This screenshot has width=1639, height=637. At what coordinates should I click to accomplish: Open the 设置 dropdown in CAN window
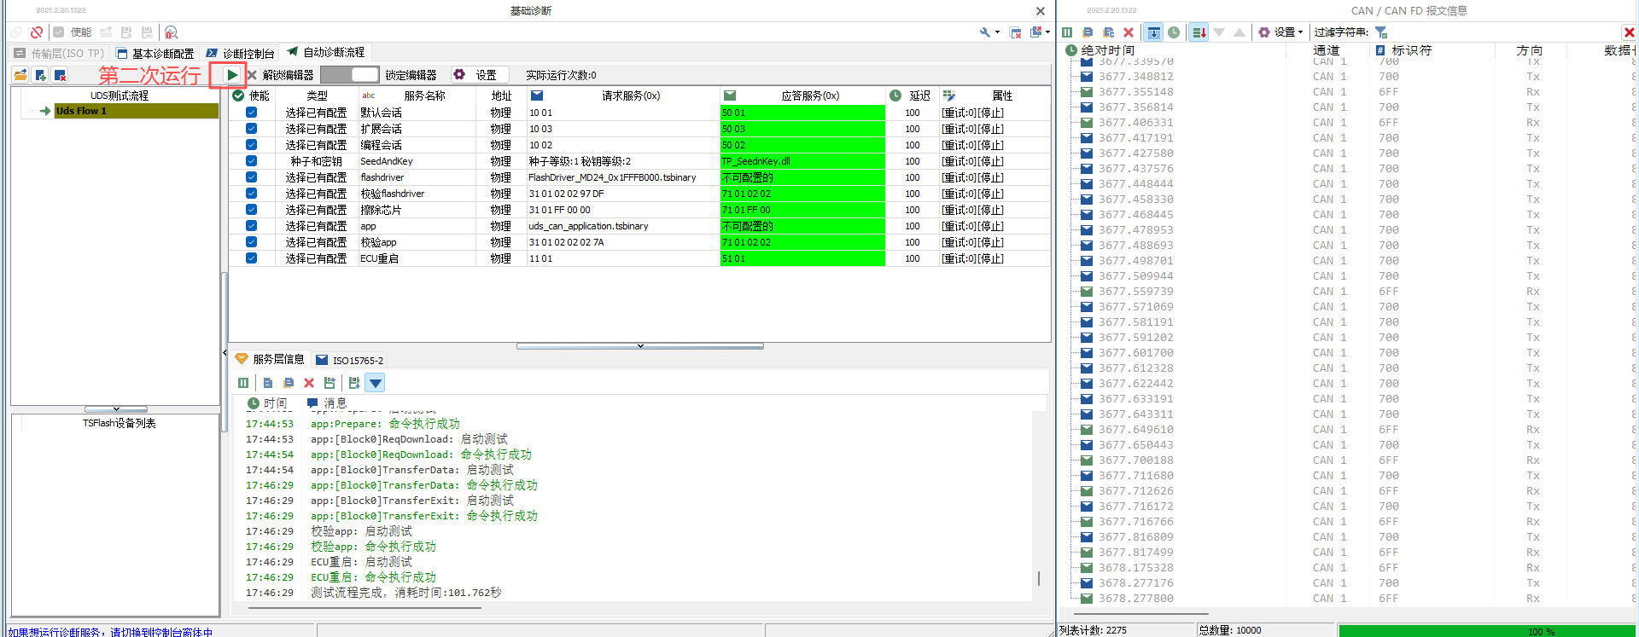(1280, 32)
